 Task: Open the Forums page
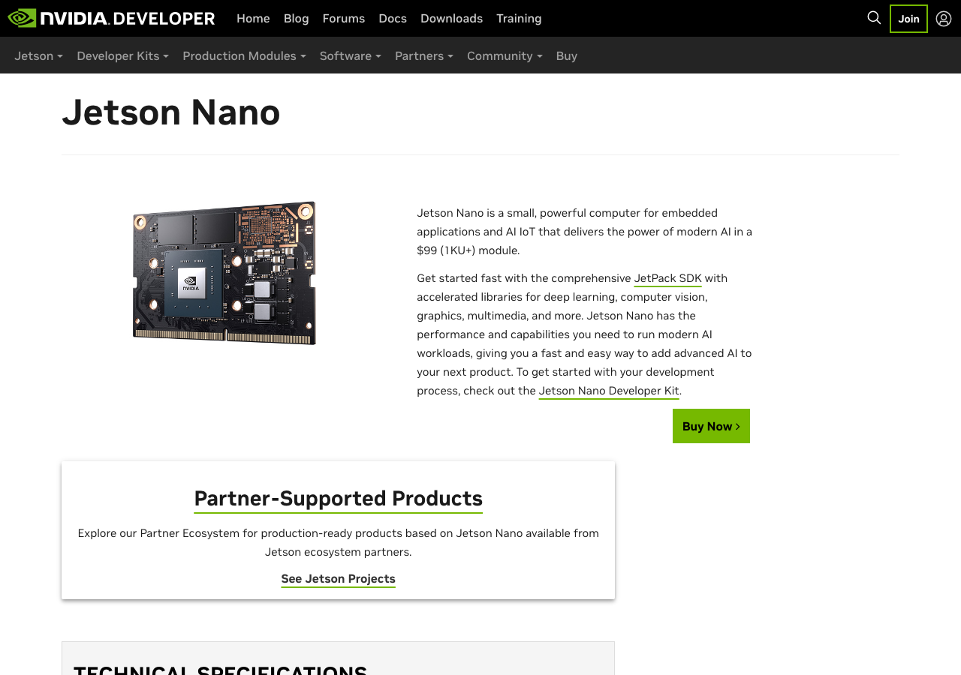pos(344,18)
